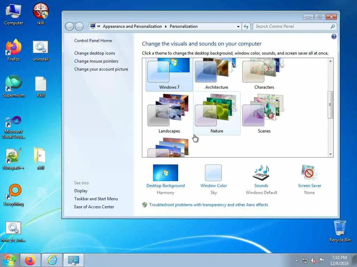Open the Start menu orb

coord(9,260)
